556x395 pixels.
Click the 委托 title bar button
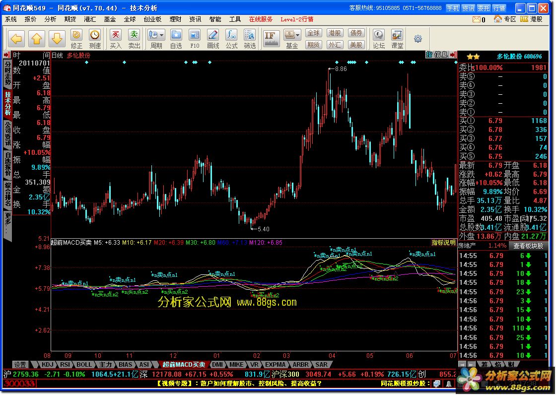coord(484,8)
